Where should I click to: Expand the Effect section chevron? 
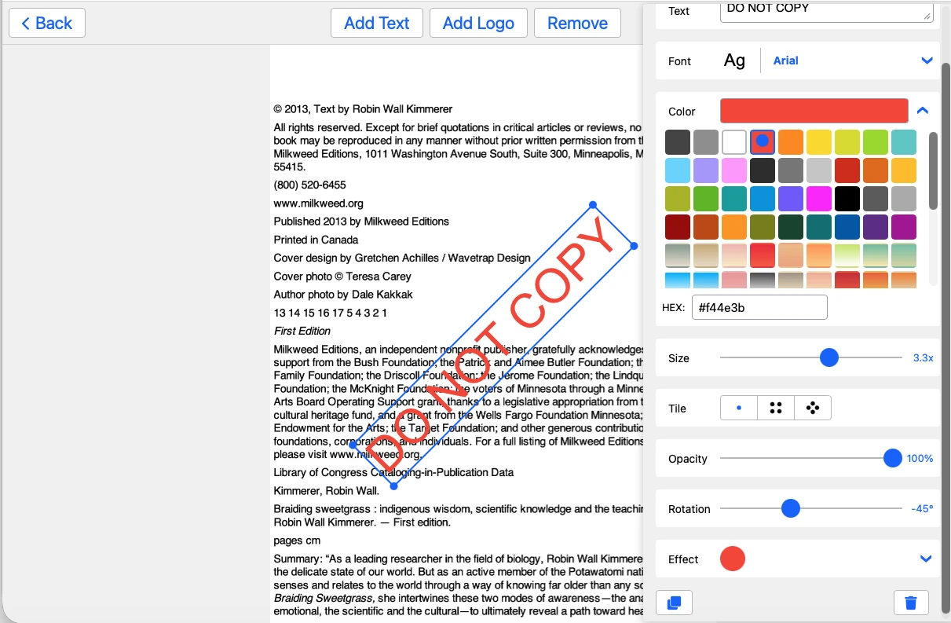coord(927,559)
